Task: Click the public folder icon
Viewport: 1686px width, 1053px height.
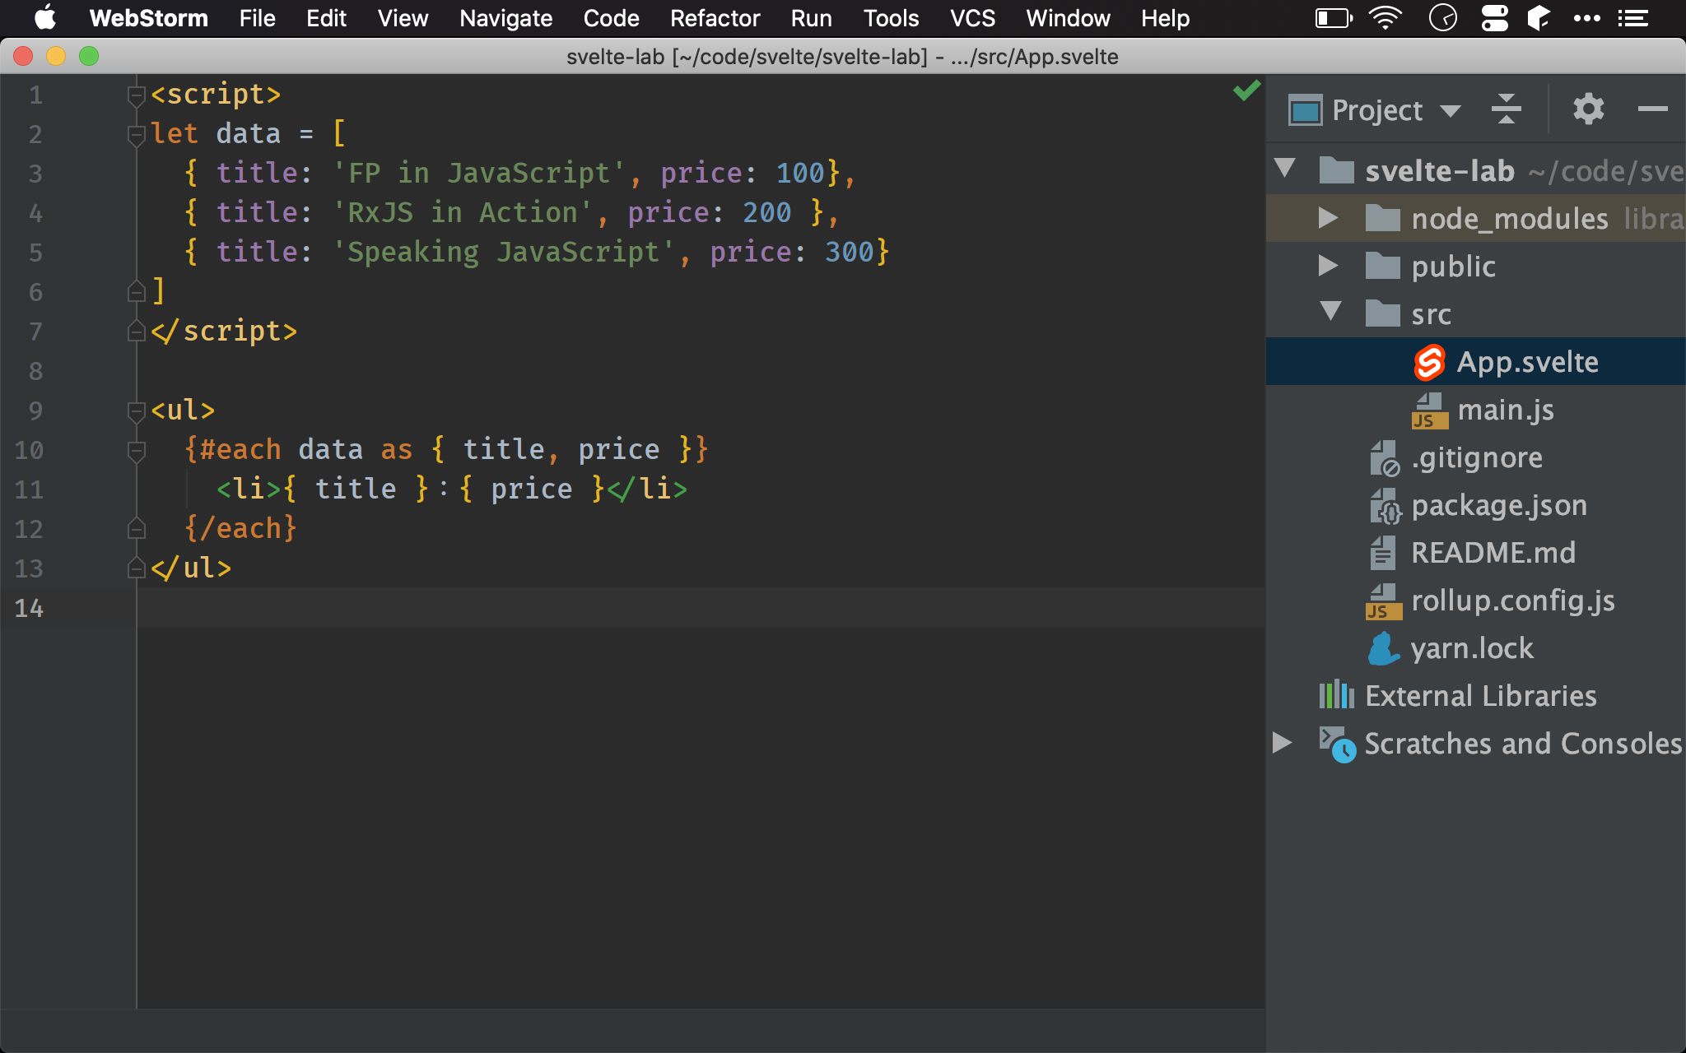Action: (1382, 266)
